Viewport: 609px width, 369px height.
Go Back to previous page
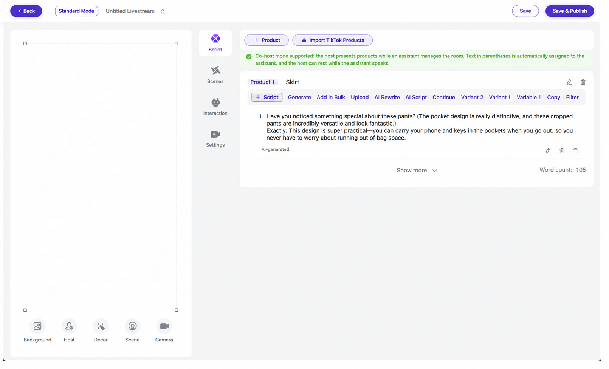click(26, 11)
